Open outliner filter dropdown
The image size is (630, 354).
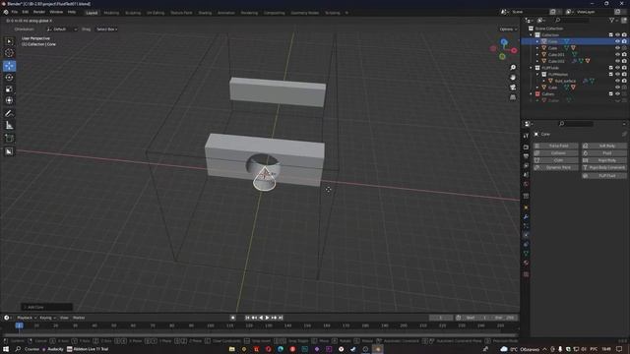pos(614,20)
